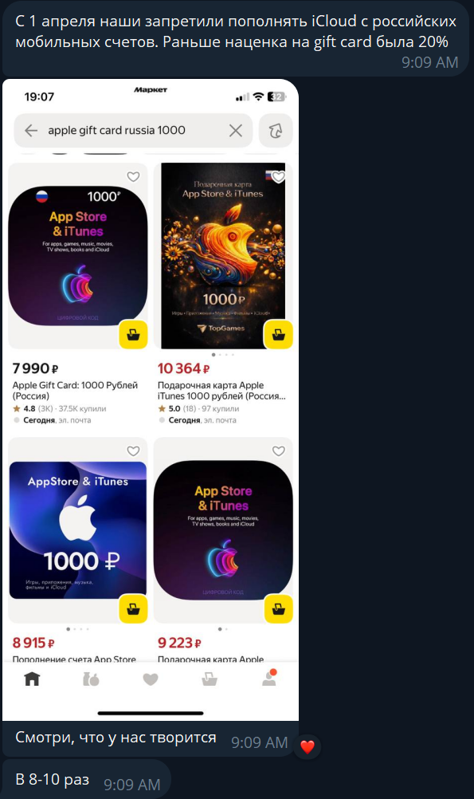This screenshot has width=474, height=799.
Task: Toggle heart on the AppStore 8 915 ₽ card
Action: pyautogui.click(x=133, y=451)
